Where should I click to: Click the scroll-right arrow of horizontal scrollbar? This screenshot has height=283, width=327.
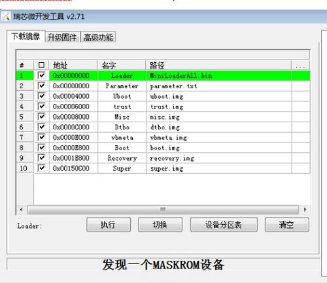coord(305,210)
